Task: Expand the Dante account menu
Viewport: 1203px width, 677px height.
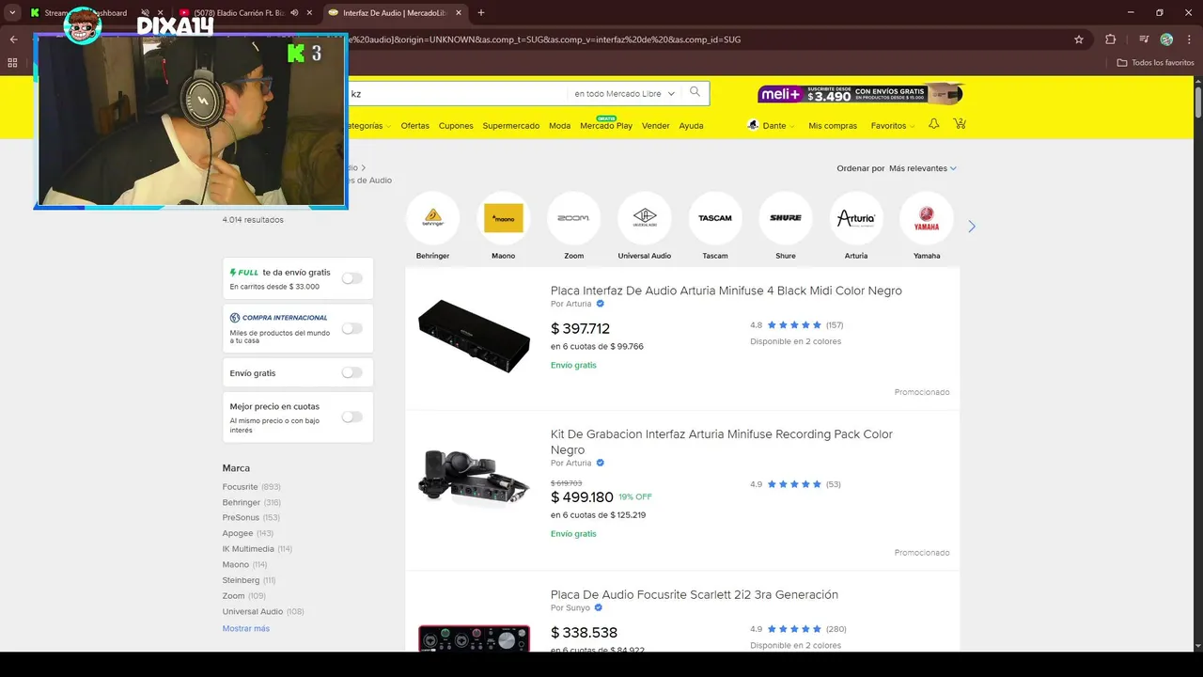Action: tap(771, 125)
